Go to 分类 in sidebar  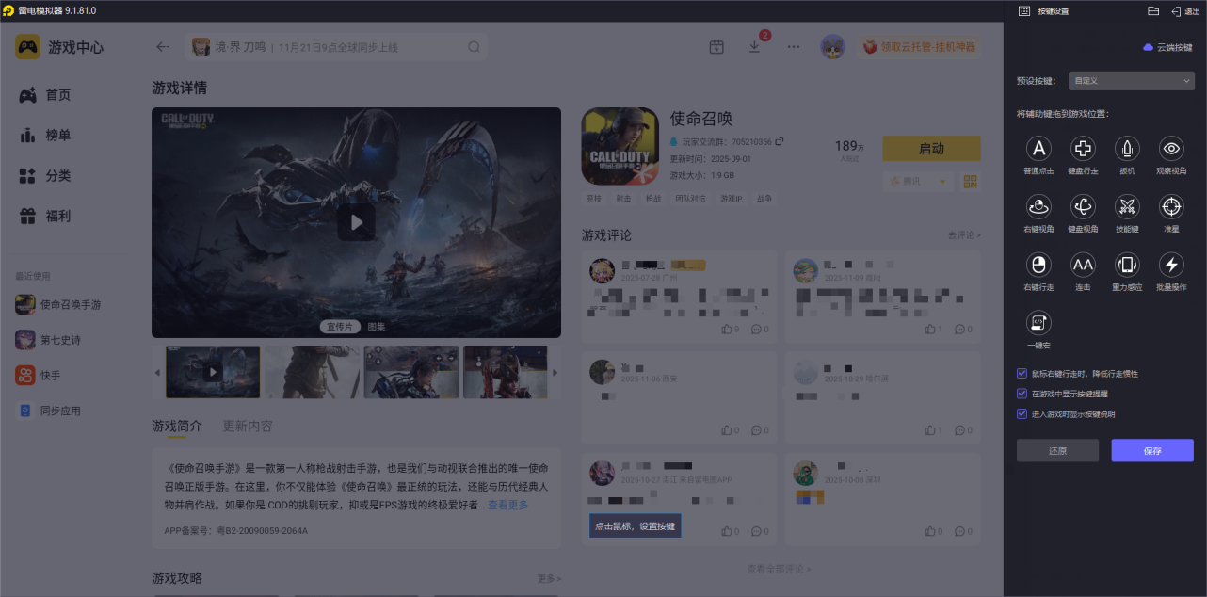45,176
